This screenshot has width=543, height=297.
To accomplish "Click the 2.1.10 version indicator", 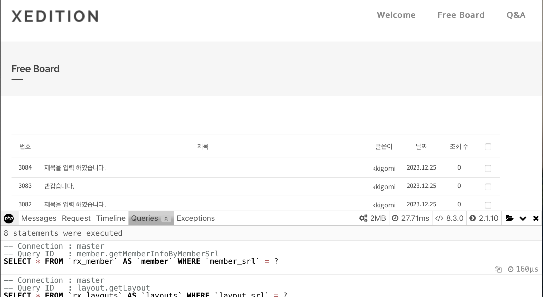I will coord(484,218).
